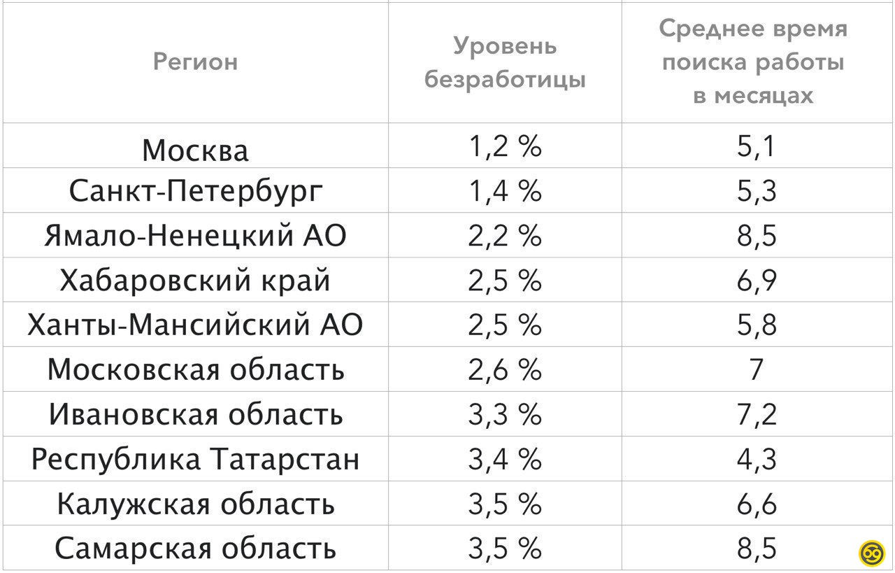Click the 3,4 % value for Татарстан

tap(505, 459)
